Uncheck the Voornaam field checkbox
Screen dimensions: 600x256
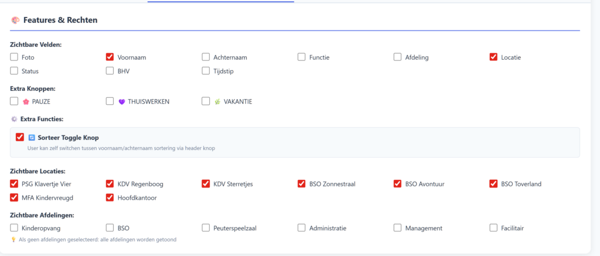point(110,57)
